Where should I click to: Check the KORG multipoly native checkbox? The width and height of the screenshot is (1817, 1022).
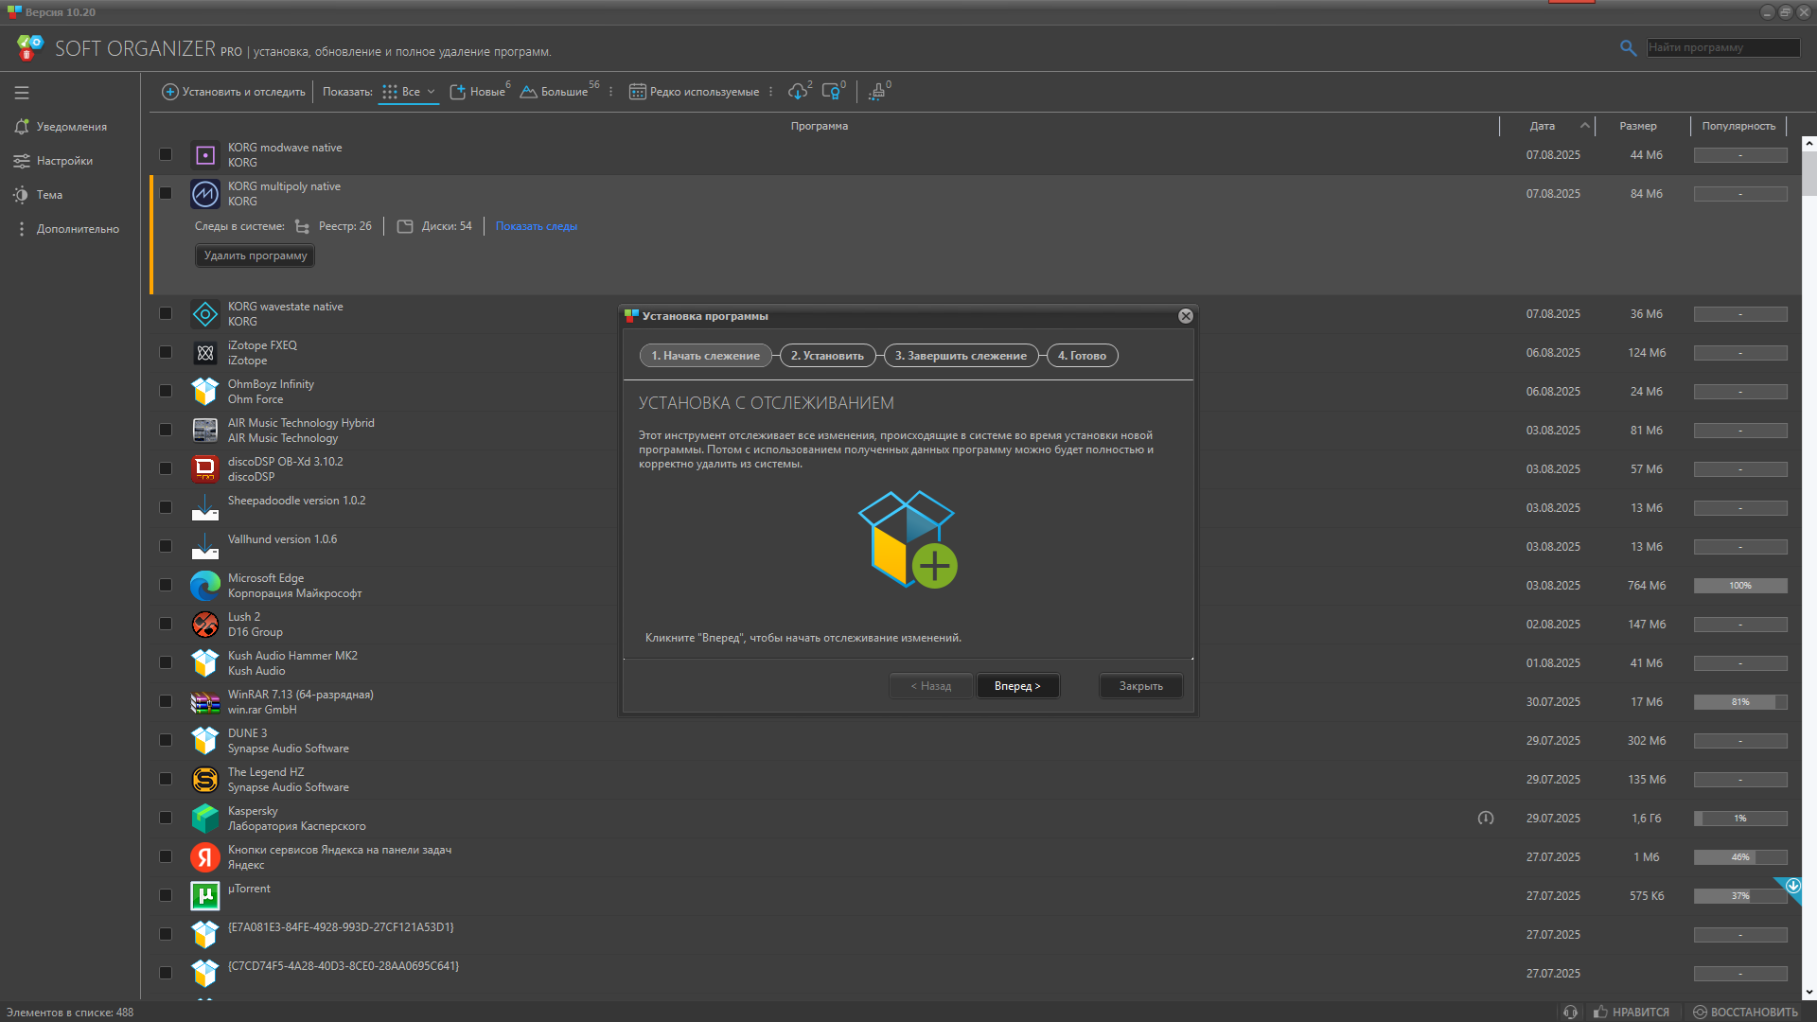coord(166,193)
